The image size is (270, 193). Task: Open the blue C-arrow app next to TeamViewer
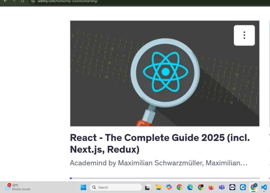[x=243, y=187]
